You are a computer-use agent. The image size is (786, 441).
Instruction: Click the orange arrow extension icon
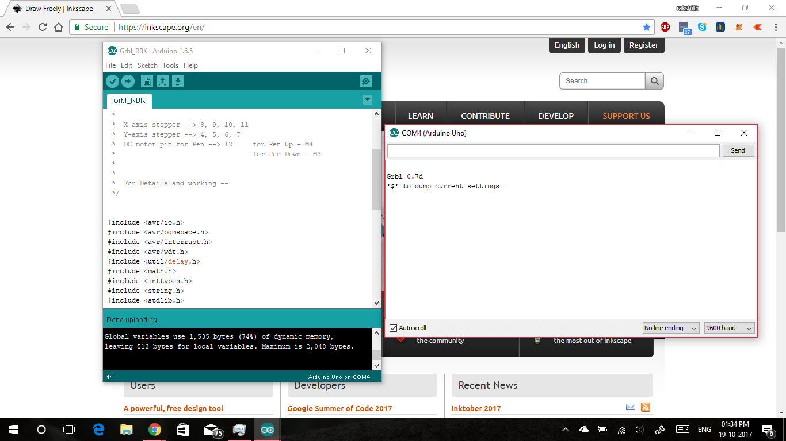[757, 27]
